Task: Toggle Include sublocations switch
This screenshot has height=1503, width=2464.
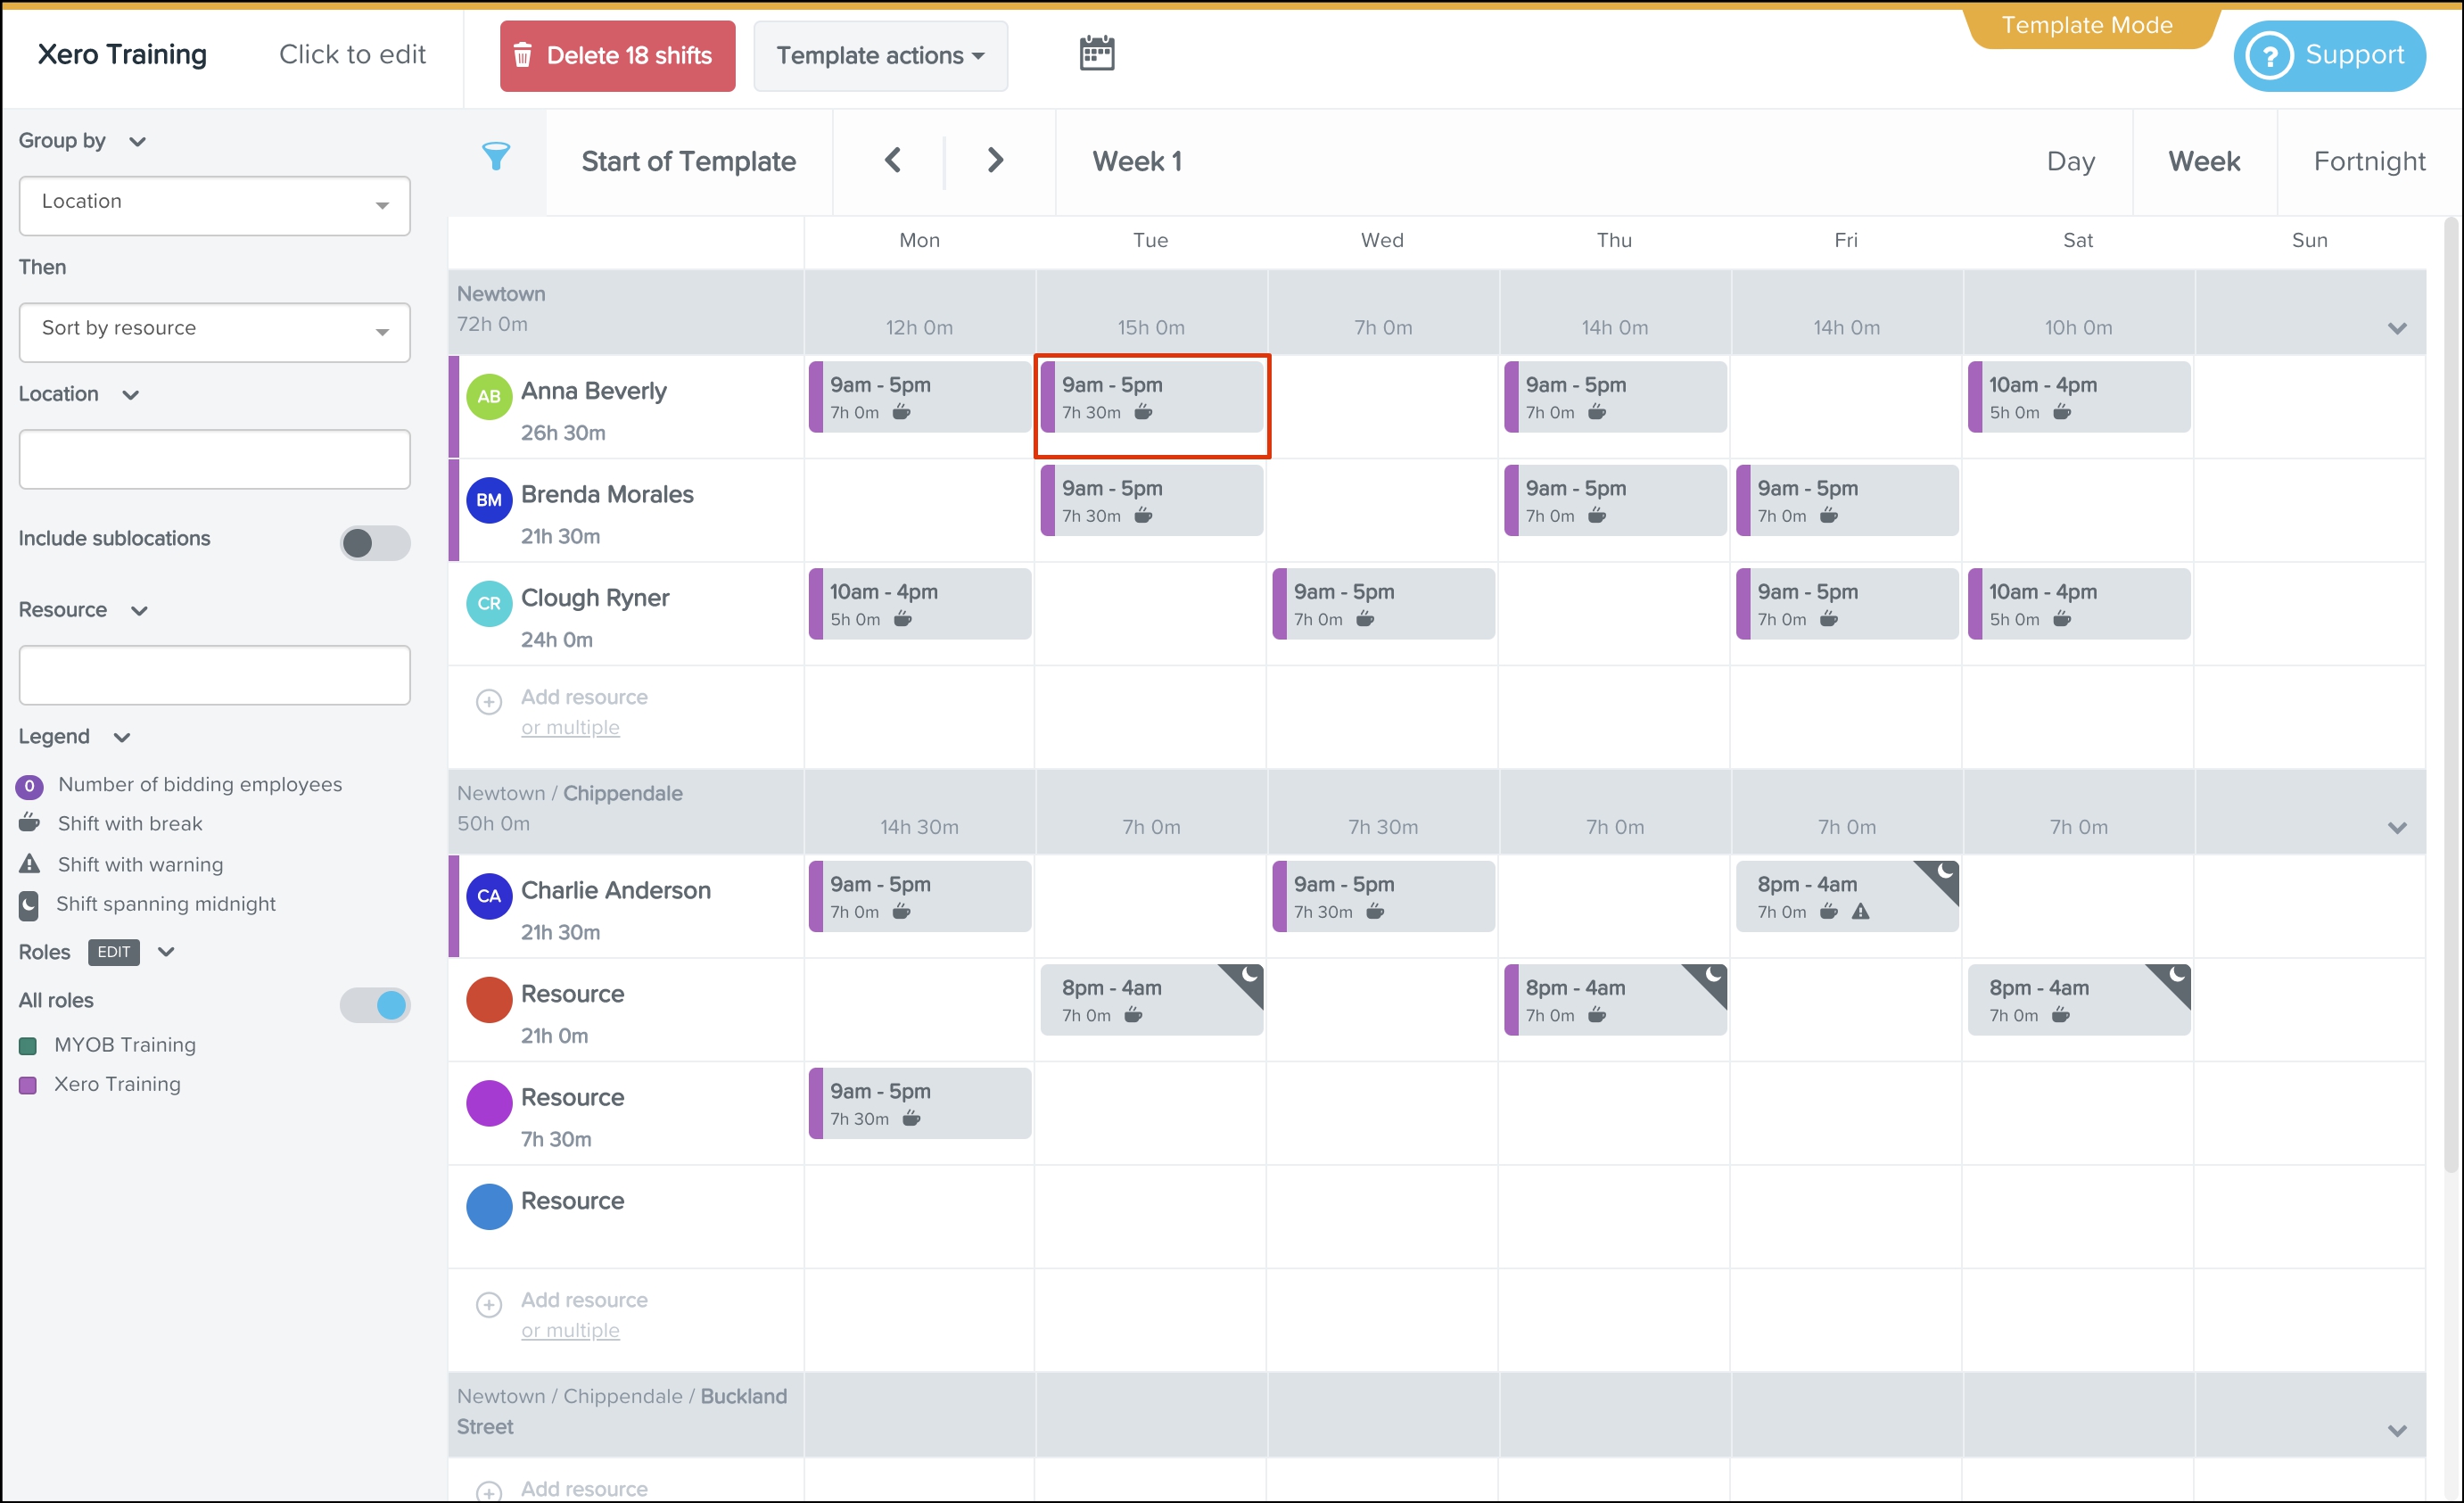Action: (375, 543)
